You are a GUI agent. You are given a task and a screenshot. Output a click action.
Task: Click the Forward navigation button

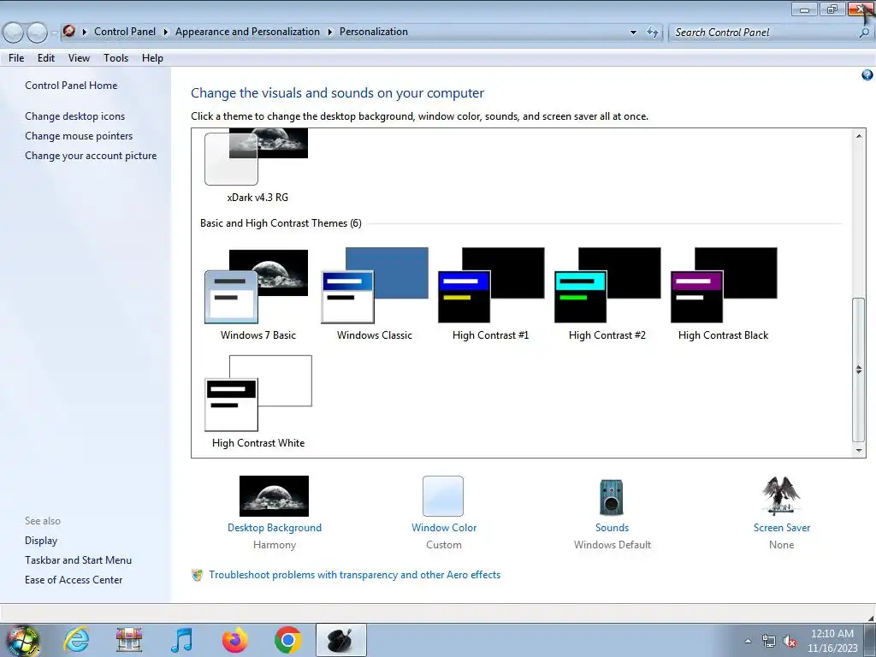(37, 33)
